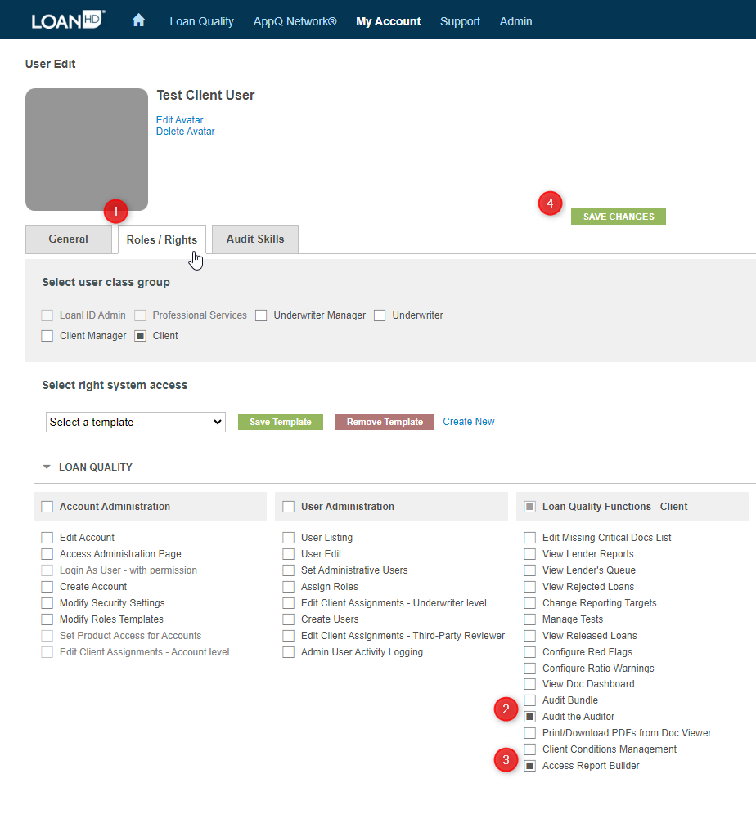Check the Underwriter Manager class group
The width and height of the screenshot is (756, 814).
click(x=261, y=315)
